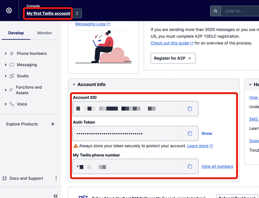
Task: Open Messaging in sidebar
Action: coord(27,65)
